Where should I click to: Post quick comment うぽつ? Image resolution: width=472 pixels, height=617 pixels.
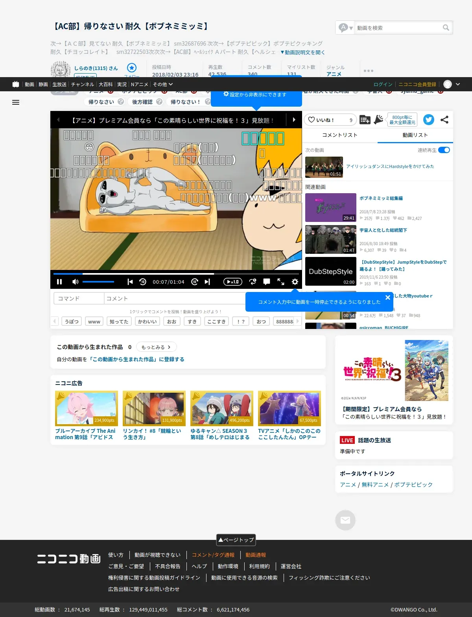tap(72, 321)
